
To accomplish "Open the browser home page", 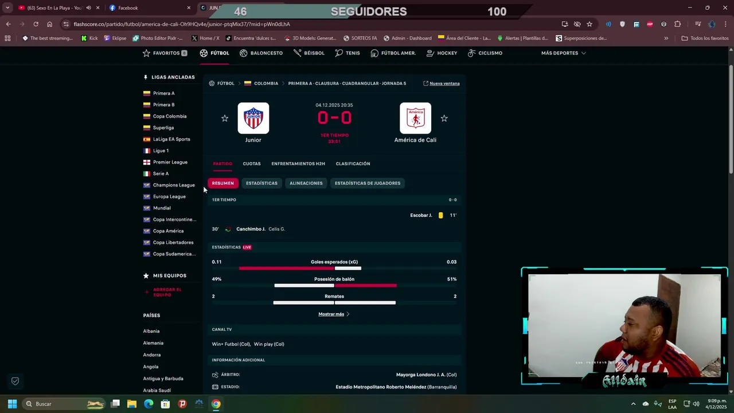I will 50,24.
